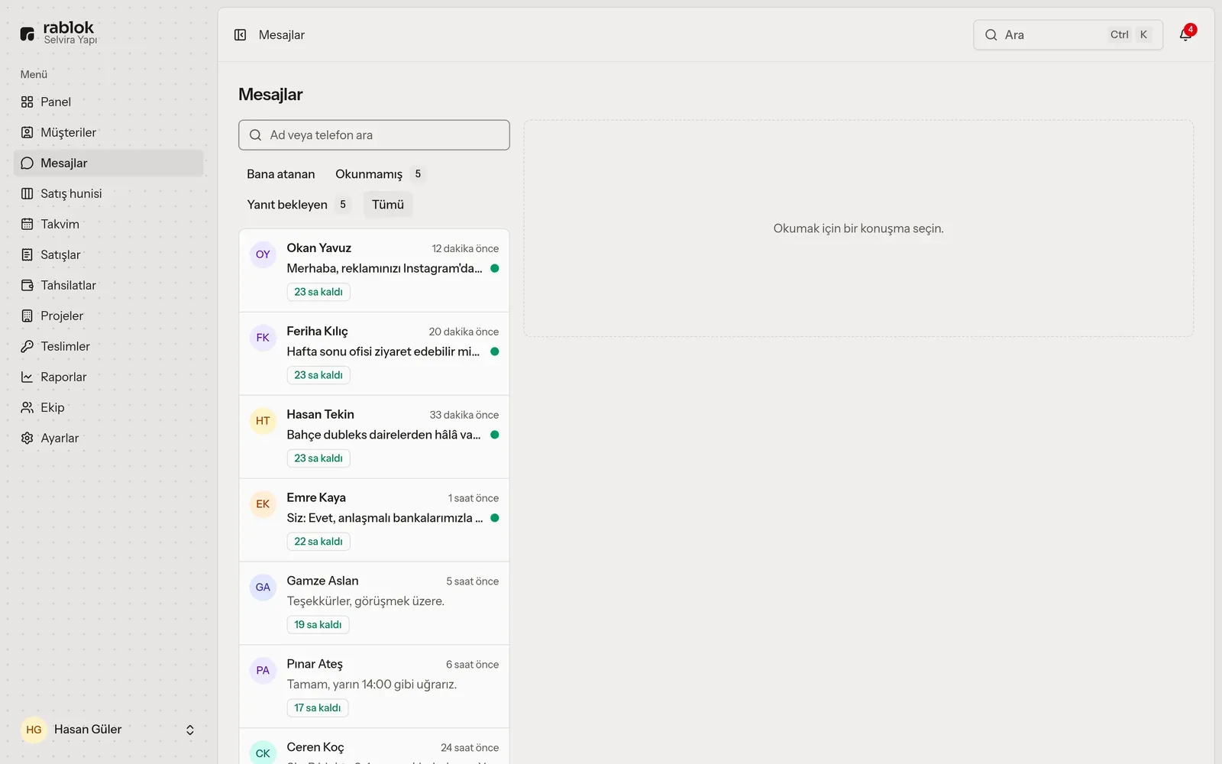The width and height of the screenshot is (1222, 764).
Task: Click the PA avatar
Action: [263, 671]
